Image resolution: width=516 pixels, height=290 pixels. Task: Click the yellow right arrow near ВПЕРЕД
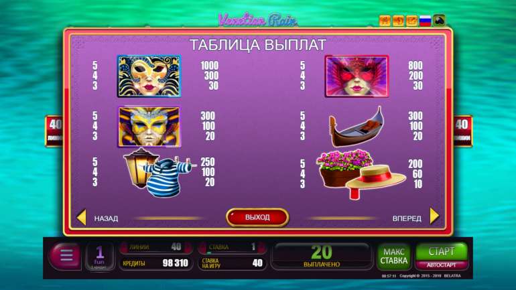[x=434, y=216]
